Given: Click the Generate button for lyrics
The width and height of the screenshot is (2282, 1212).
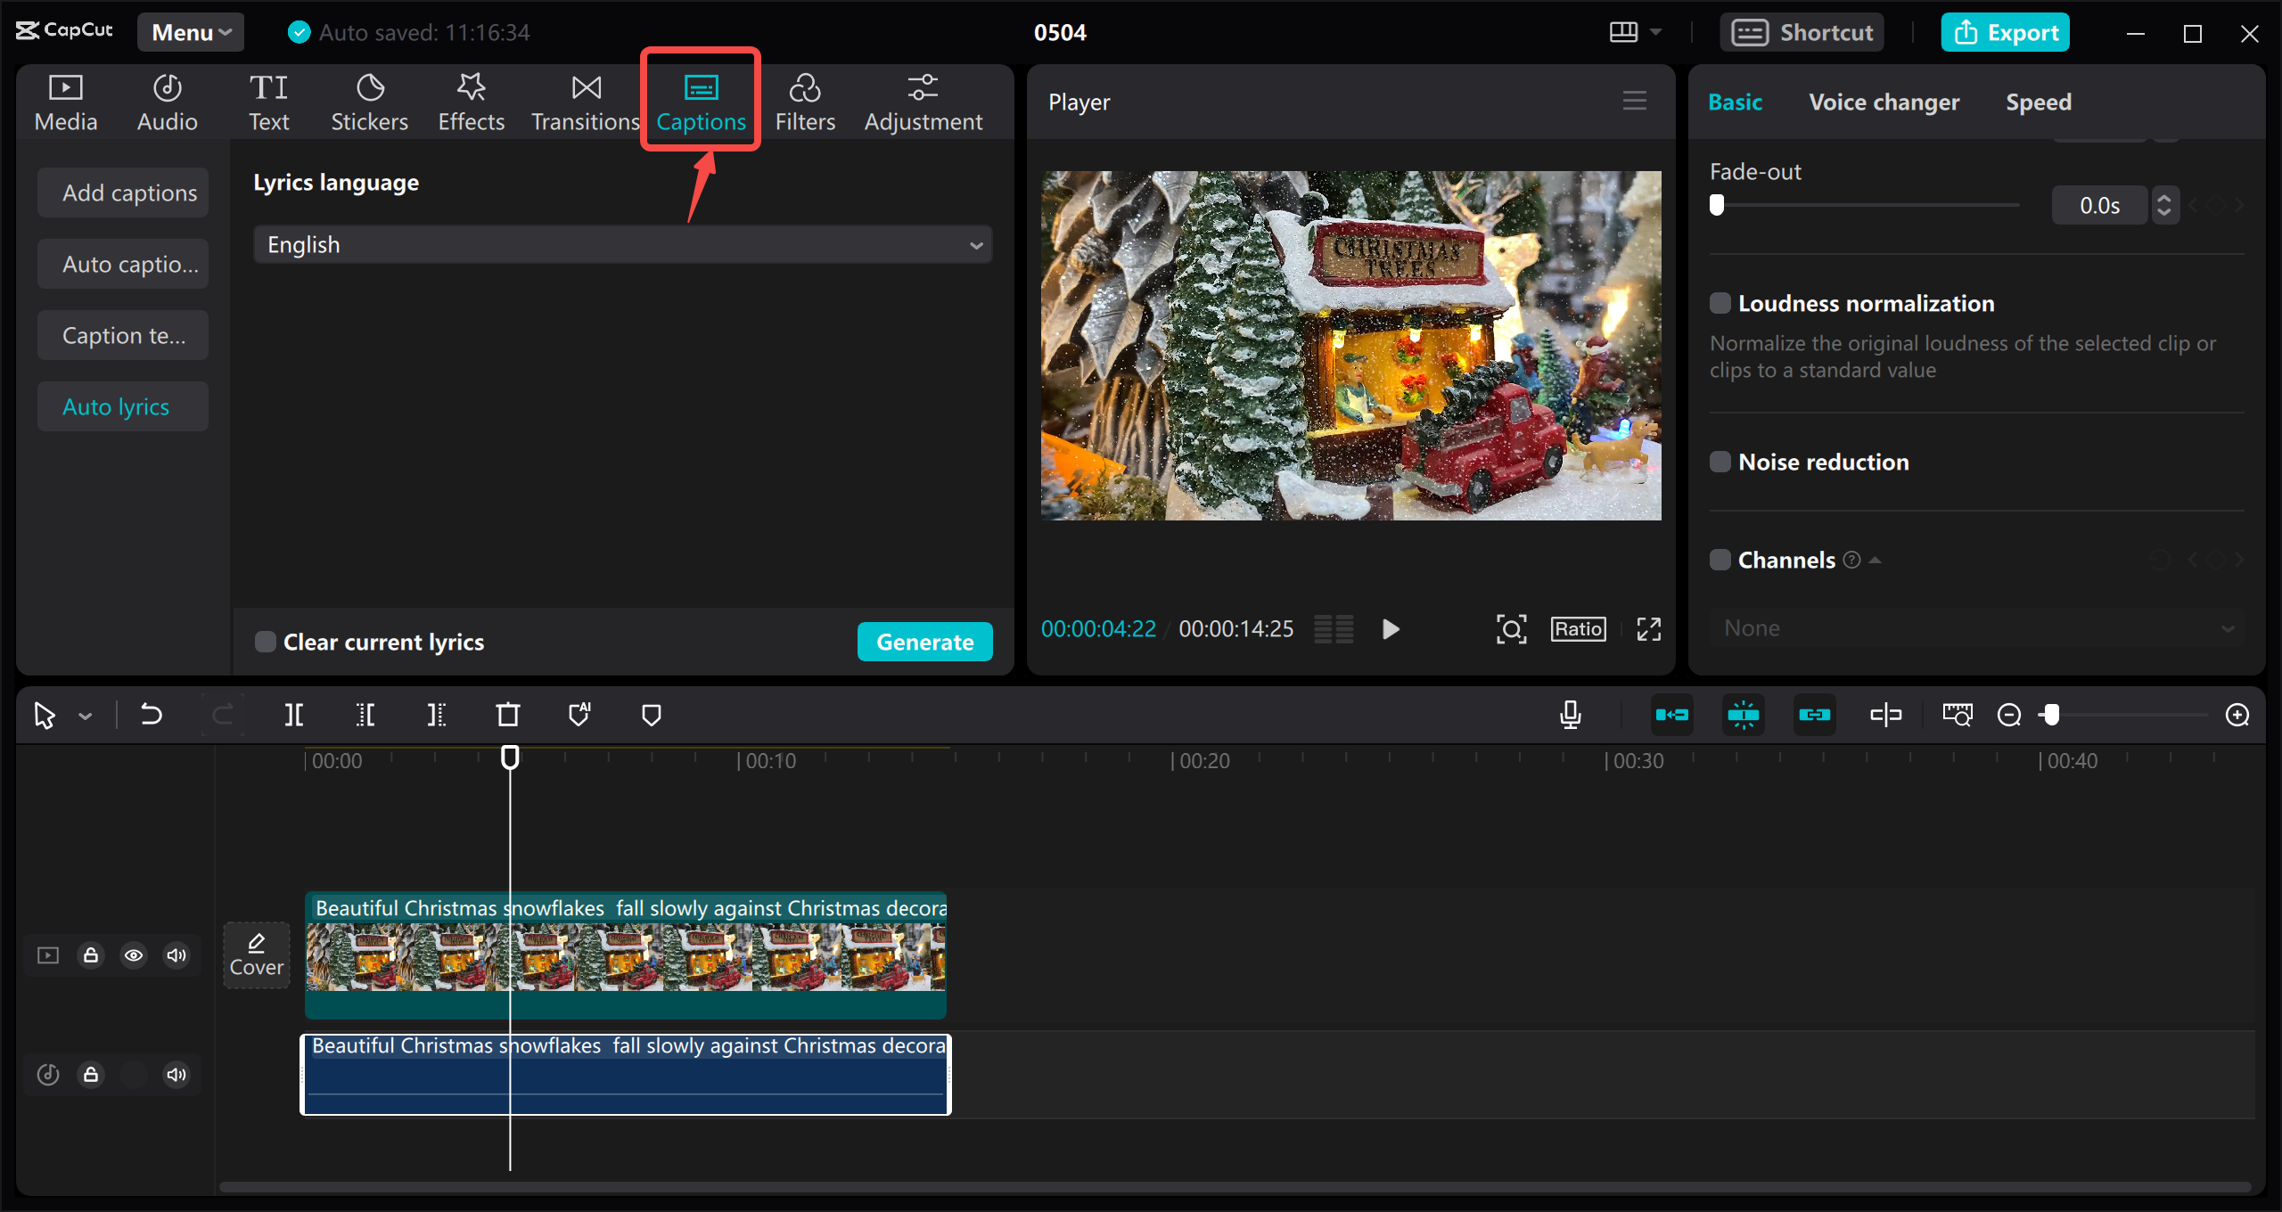Looking at the screenshot, I should (x=924, y=641).
